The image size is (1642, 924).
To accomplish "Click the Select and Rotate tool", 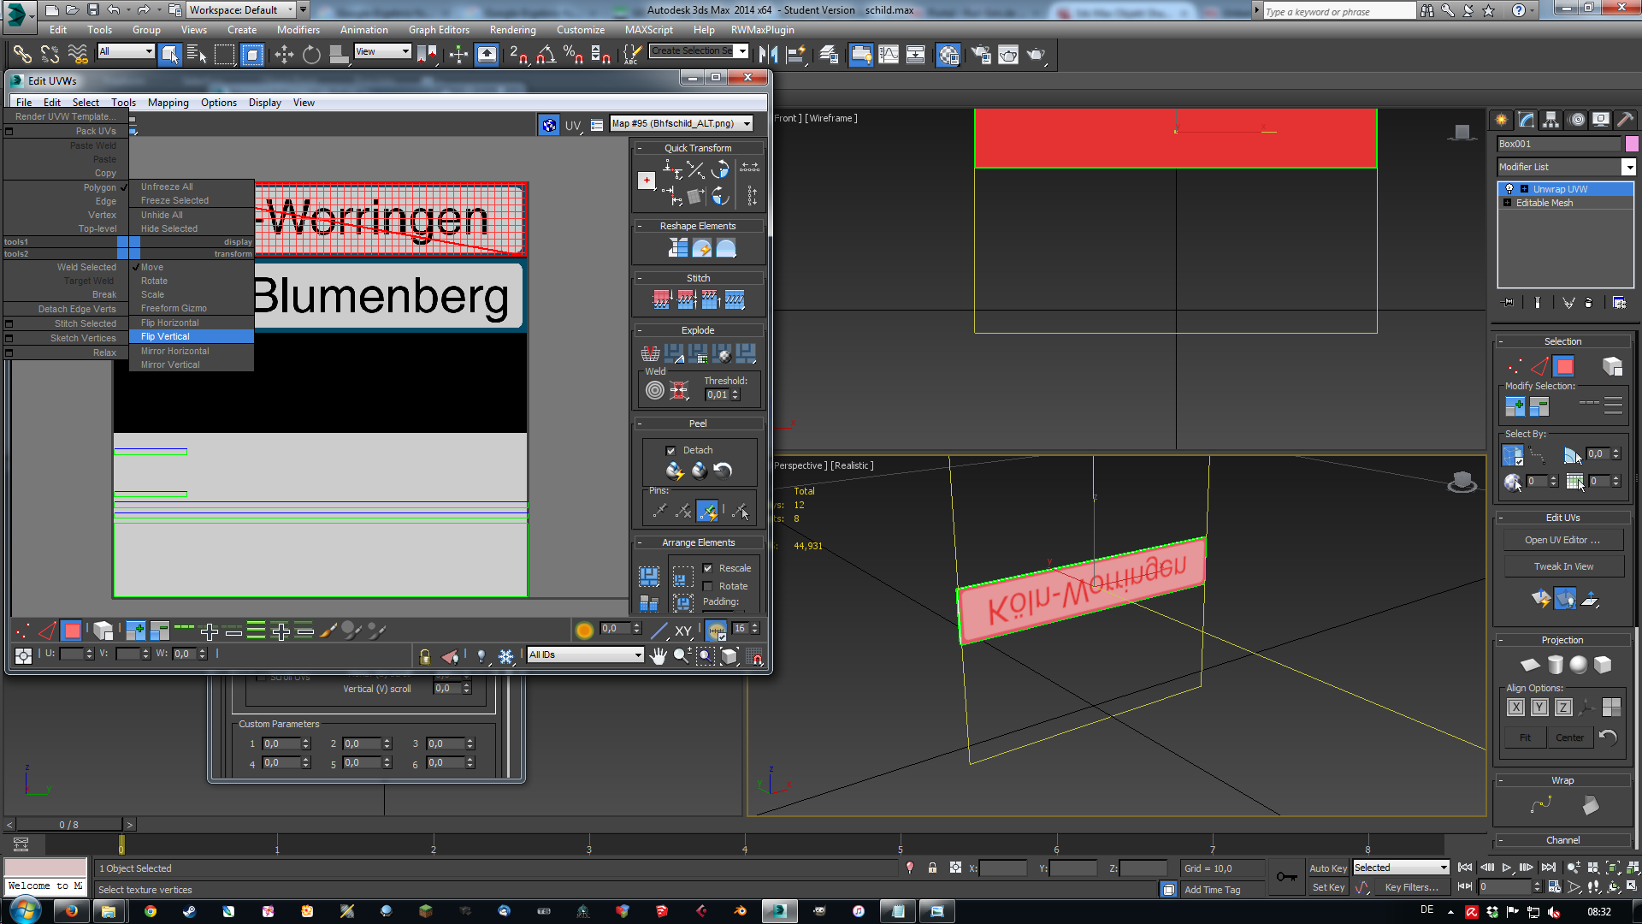I will tap(311, 55).
